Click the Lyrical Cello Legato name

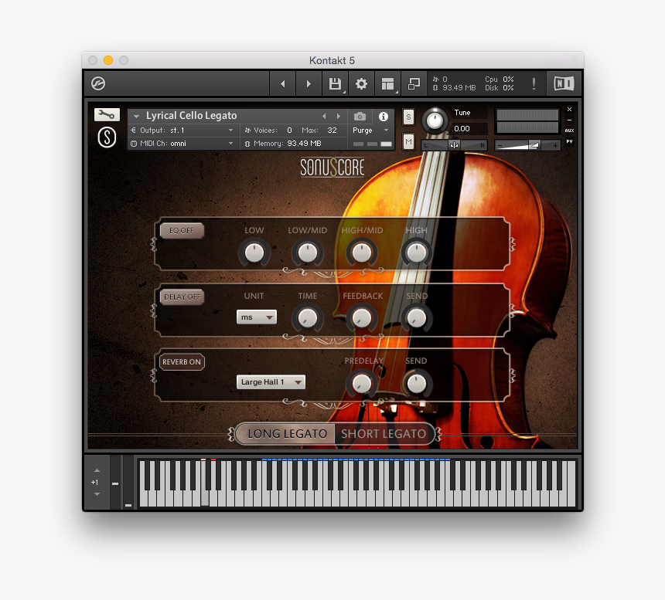point(191,116)
